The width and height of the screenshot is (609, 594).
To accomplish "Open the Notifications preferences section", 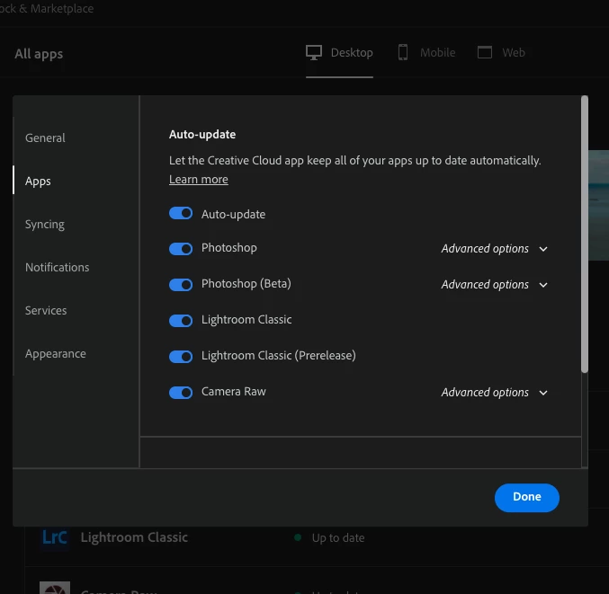I will click(x=57, y=267).
